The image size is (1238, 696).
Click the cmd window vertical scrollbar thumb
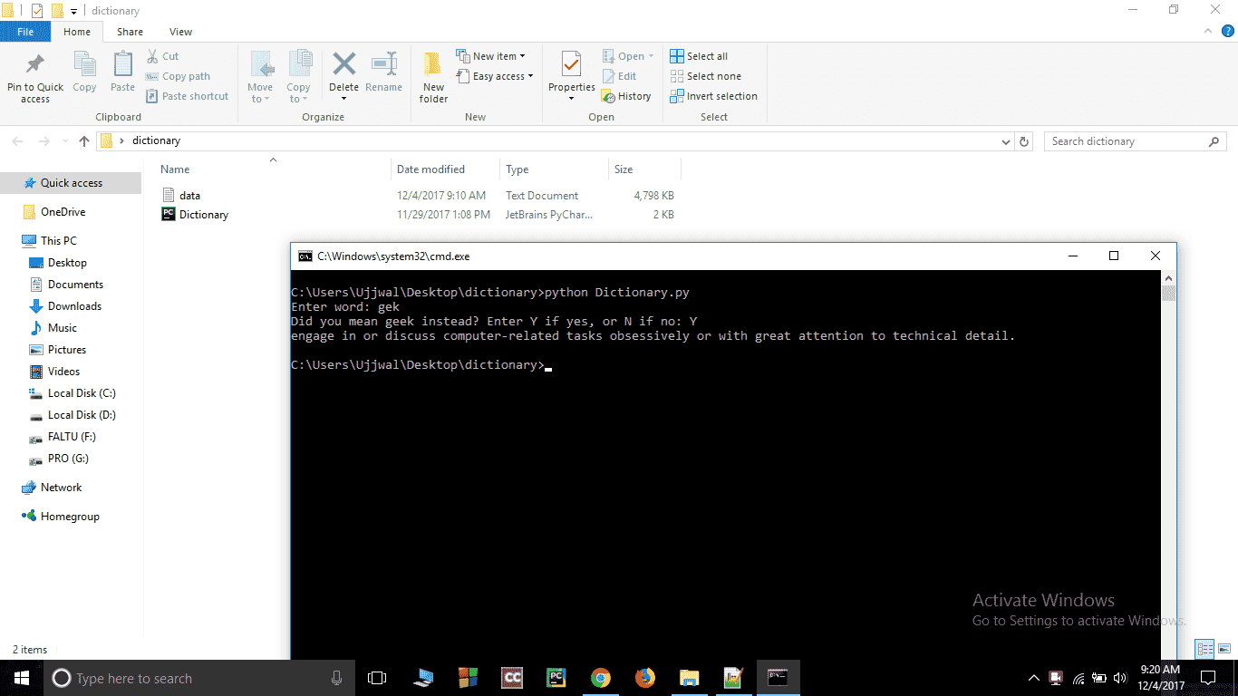coord(1169,293)
